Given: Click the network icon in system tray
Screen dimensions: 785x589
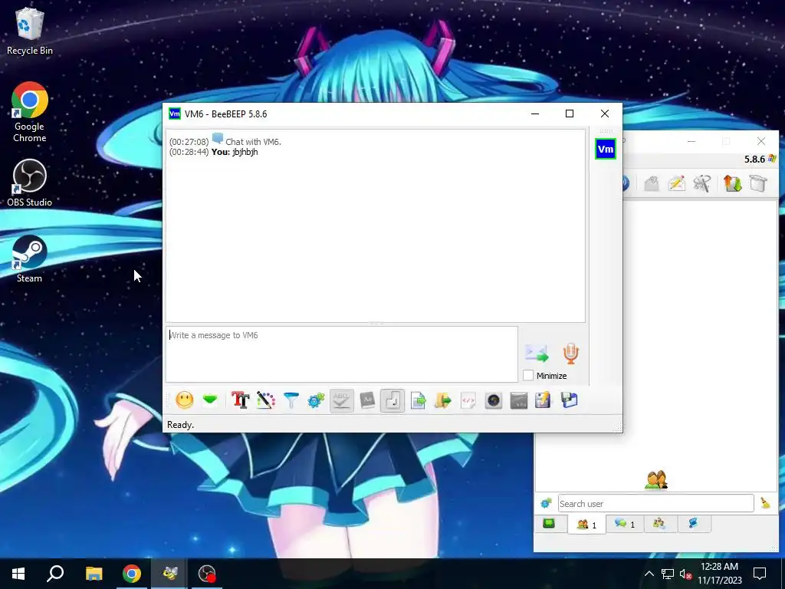Looking at the screenshot, I should (x=668, y=574).
